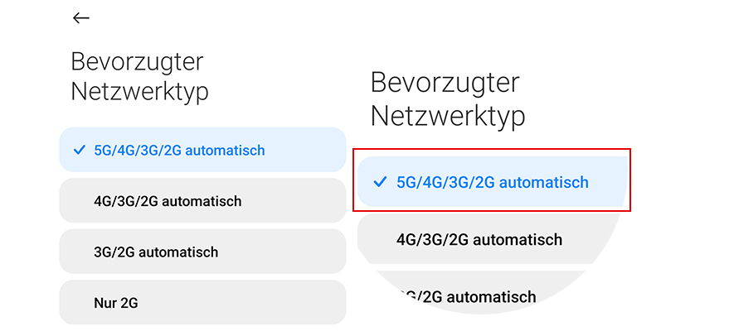The width and height of the screenshot is (729, 331).
Task: Click the empty right side of the 'Nur 2G' row
Action: point(282,302)
